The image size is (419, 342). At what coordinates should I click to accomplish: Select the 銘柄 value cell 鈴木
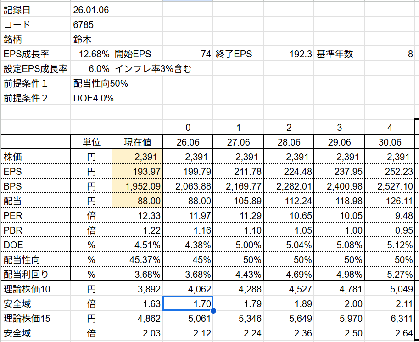91,39
